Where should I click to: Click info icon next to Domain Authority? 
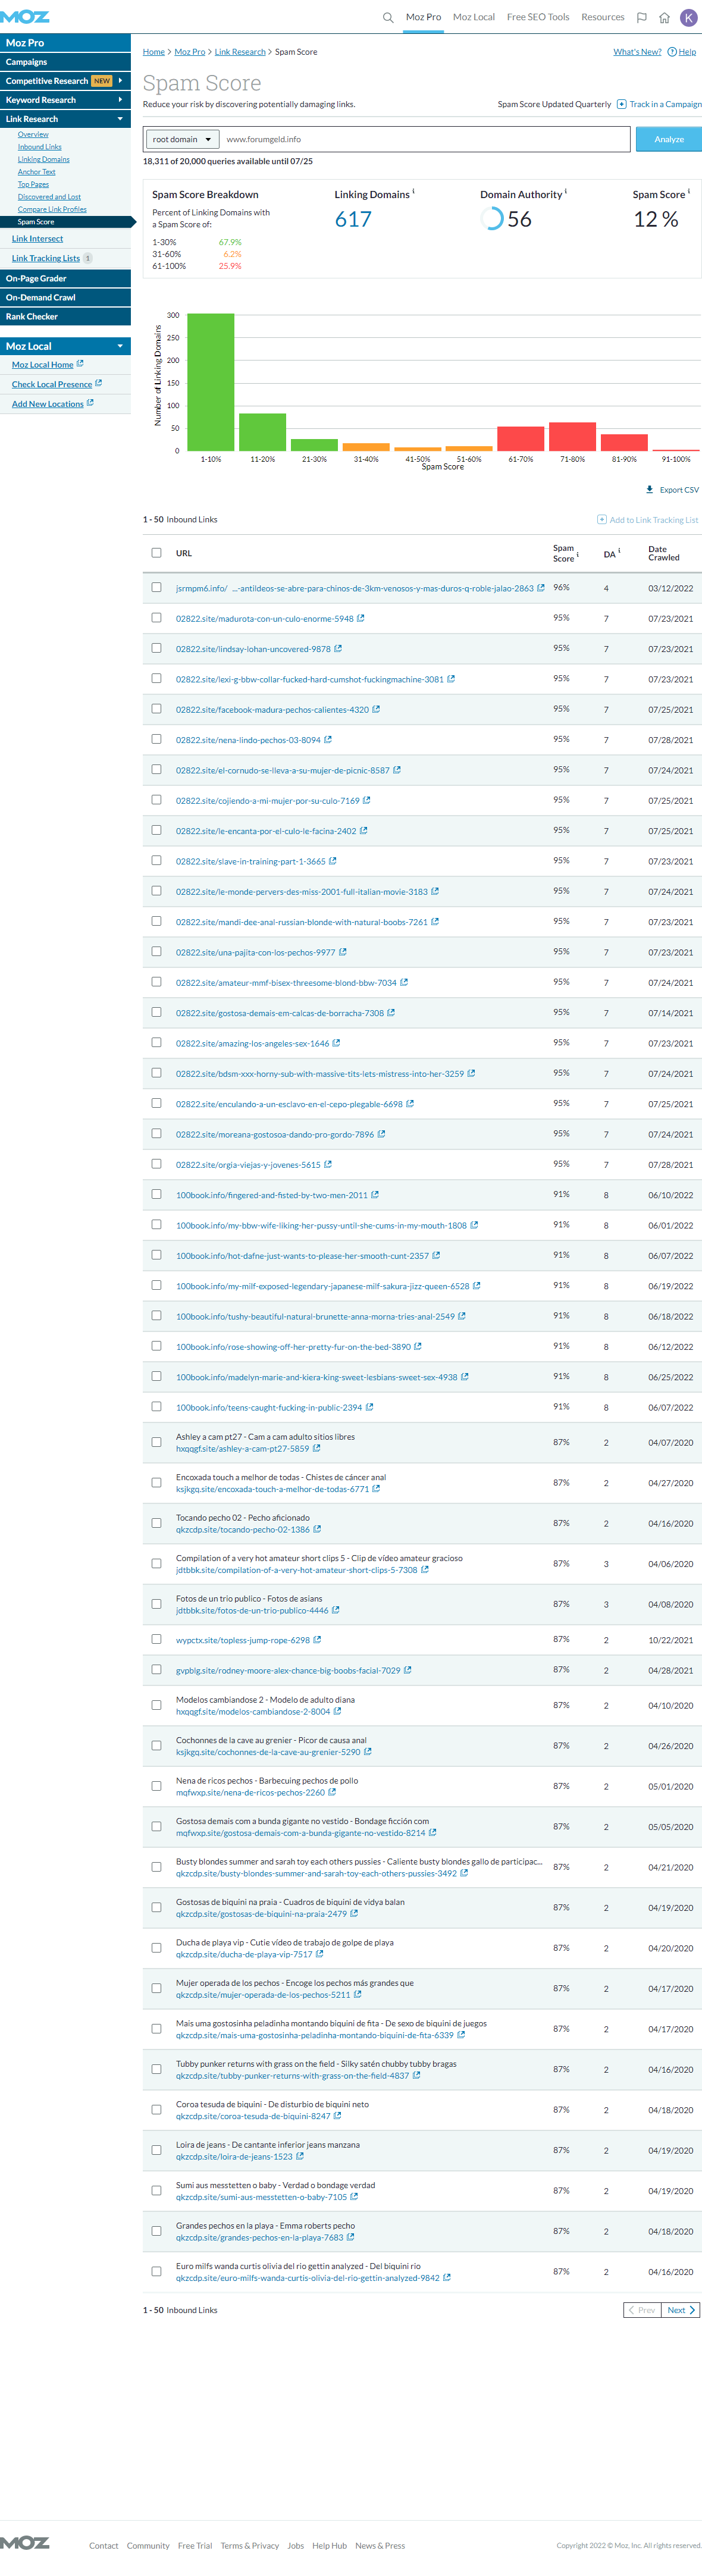click(x=566, y=192)
